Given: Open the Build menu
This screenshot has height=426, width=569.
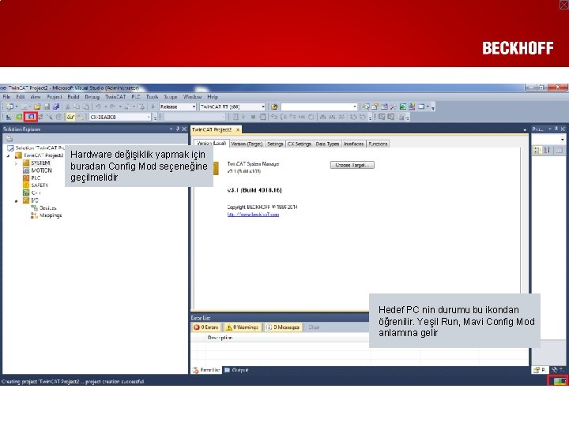Looking at the screenshot, I should [73, 97].
